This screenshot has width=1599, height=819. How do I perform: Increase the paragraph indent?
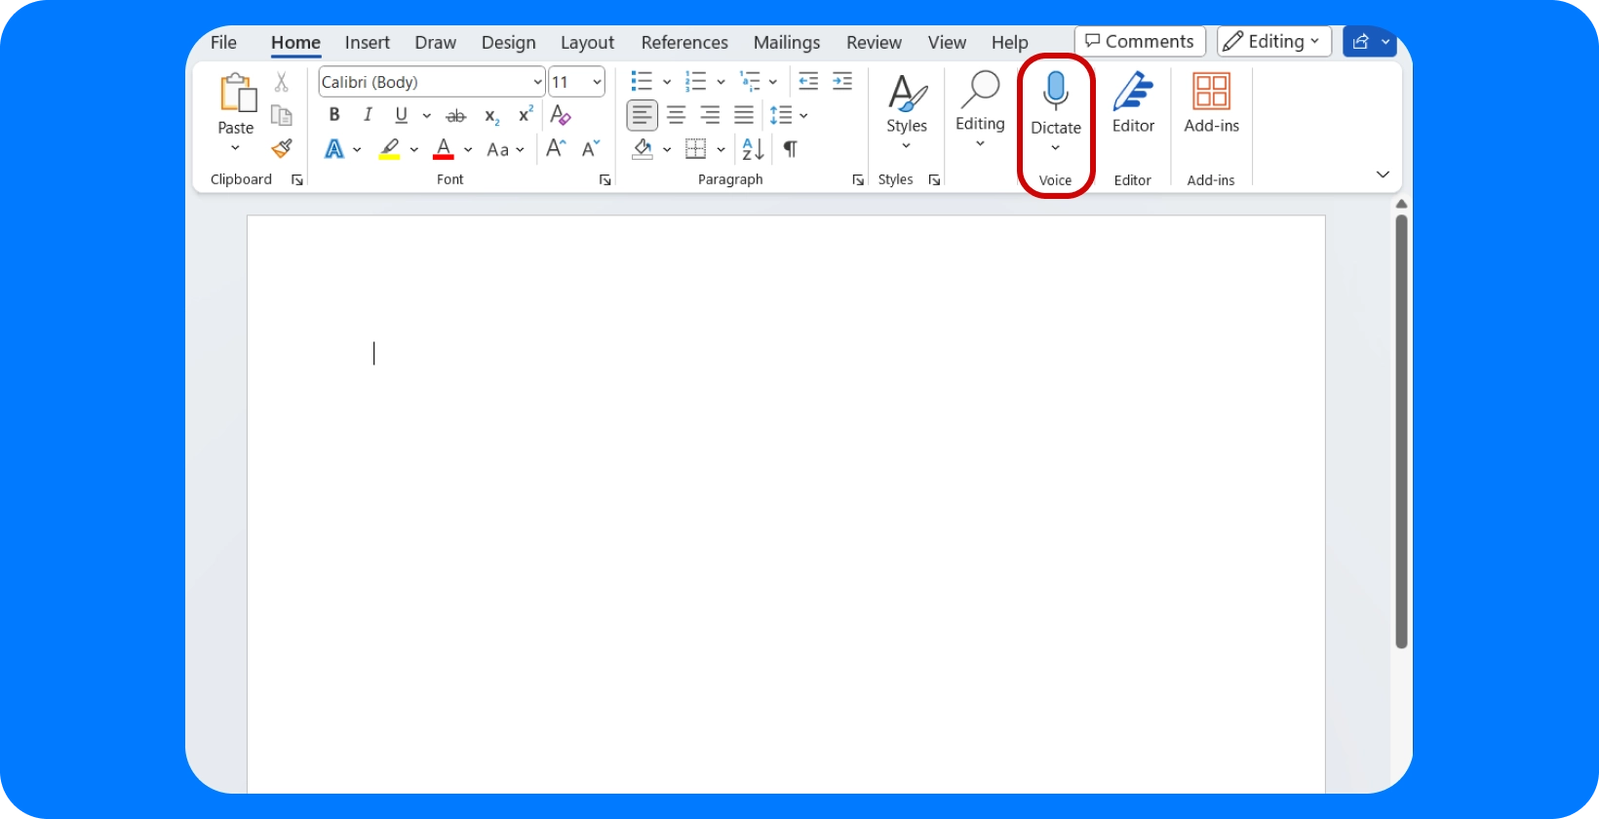842,81
